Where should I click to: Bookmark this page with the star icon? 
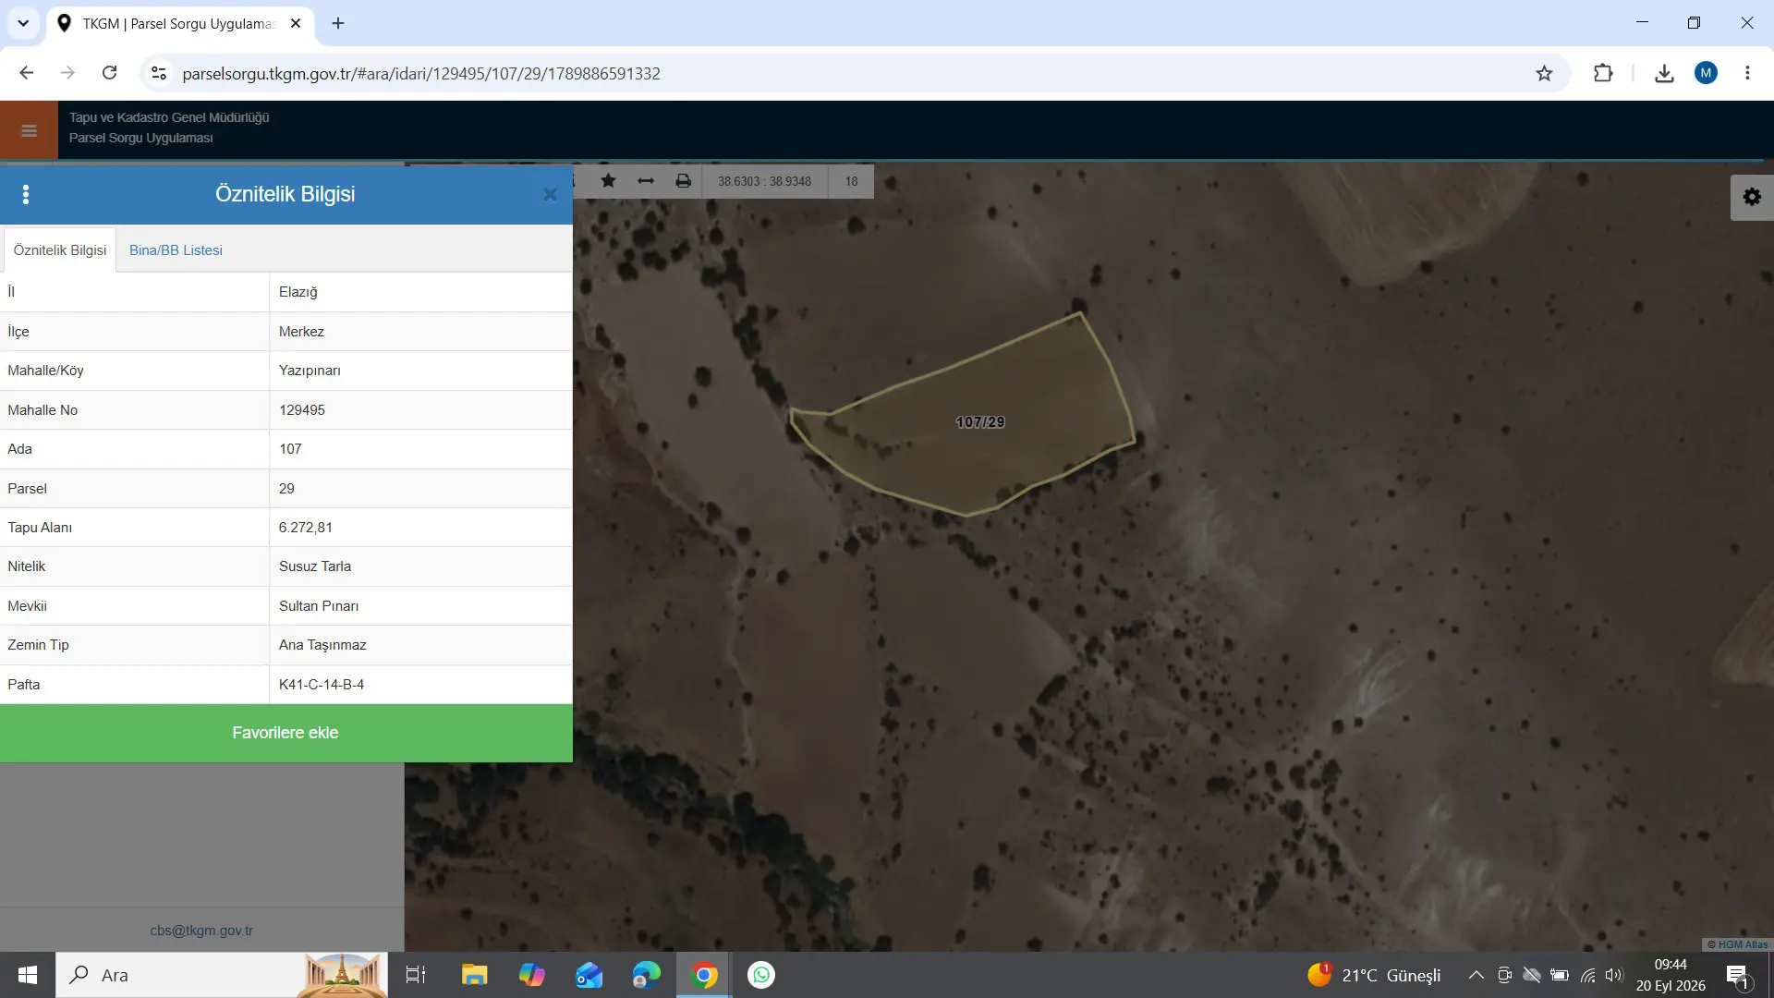[1544, 73]
